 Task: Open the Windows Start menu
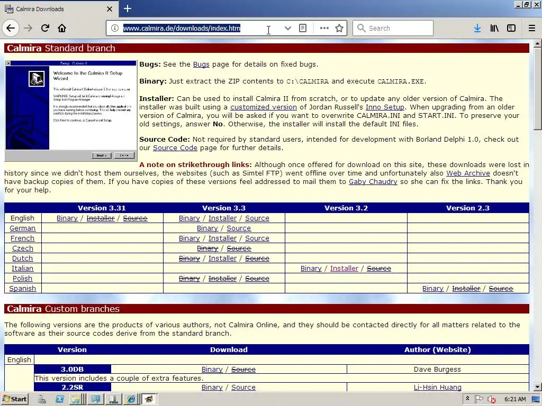coord(14,399)
